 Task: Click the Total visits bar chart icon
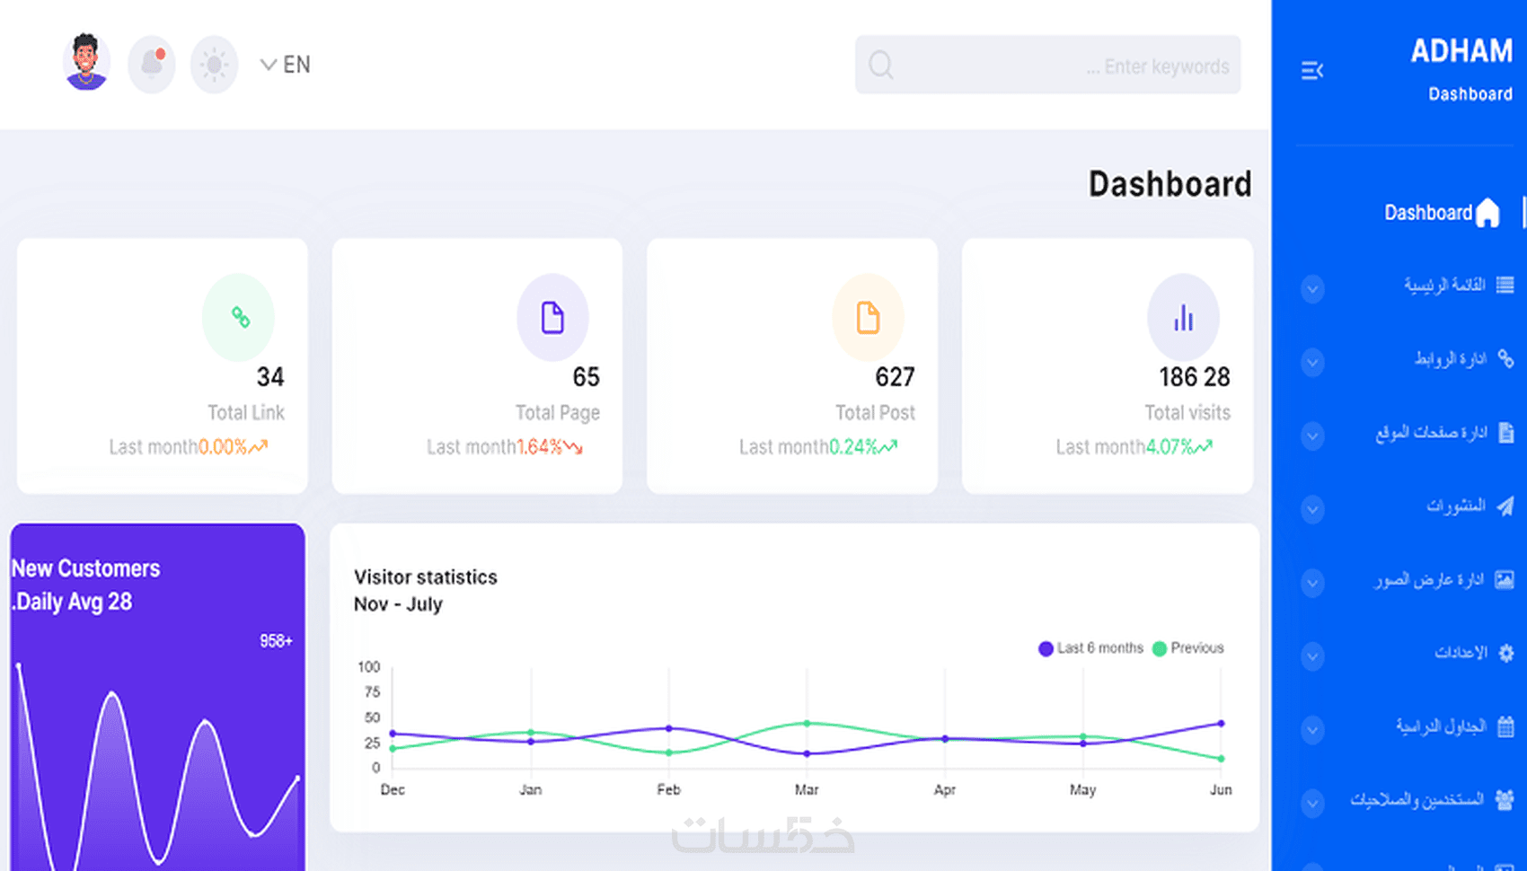1183,318
